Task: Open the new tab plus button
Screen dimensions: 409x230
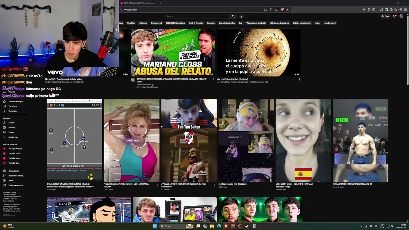Action: (x=160, y=3)
